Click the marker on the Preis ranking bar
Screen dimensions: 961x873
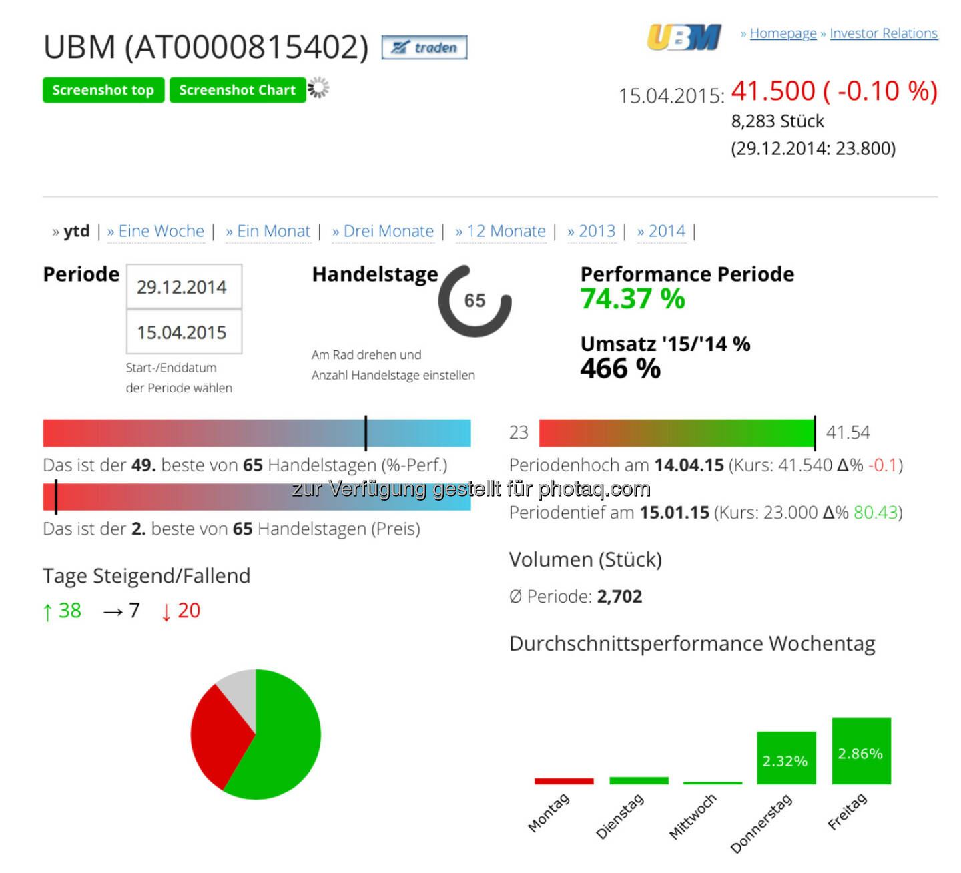(x=56, y=497)
